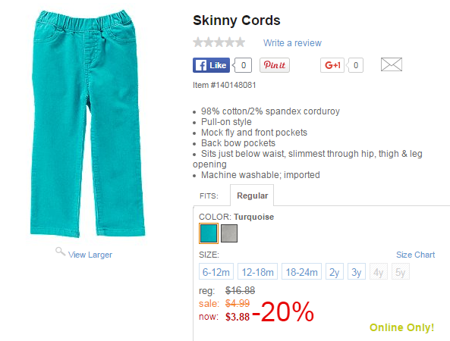Open the Write a review link
450x341 pixels.
tap(292, 43)
